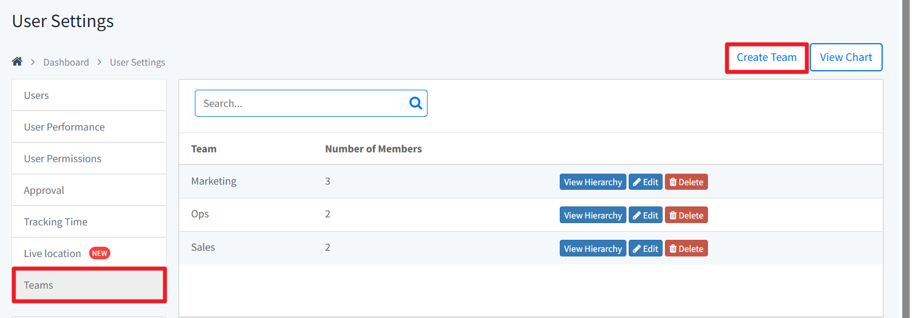Viewport: 912px width, 318px height.
Task: Delete the Sales team
Action: pyautogui.click(x=686, y=249)
